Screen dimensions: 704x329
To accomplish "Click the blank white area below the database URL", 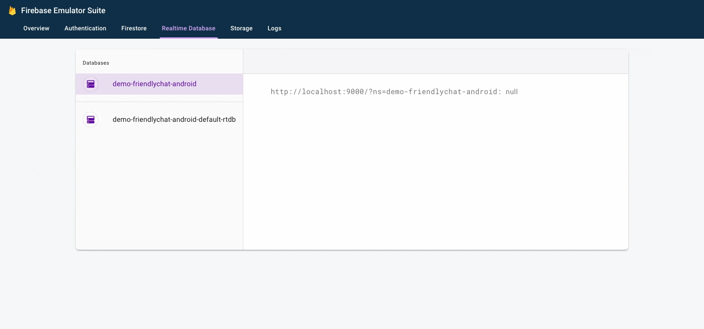I will coord(436,176).
